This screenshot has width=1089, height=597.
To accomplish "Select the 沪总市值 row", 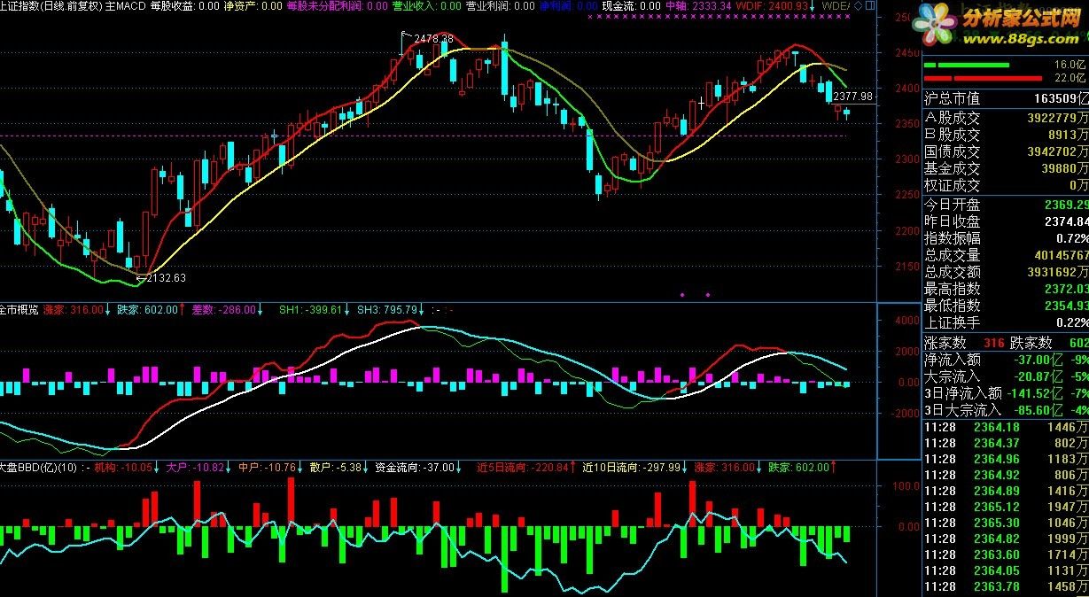I will [x=1006, y=98].
